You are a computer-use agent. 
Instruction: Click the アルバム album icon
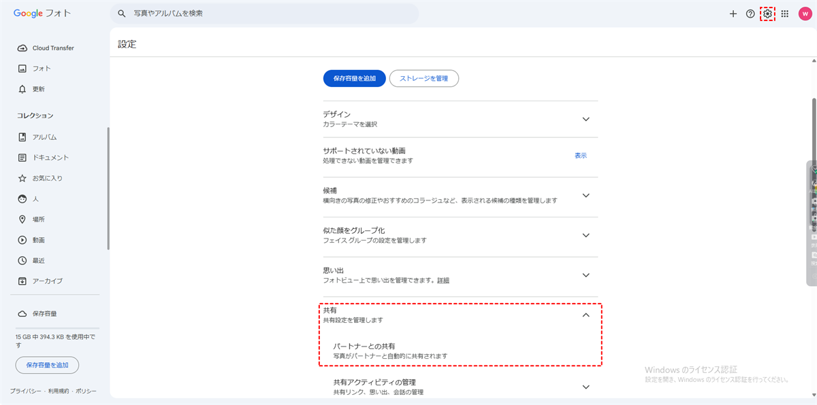[22, 137]
